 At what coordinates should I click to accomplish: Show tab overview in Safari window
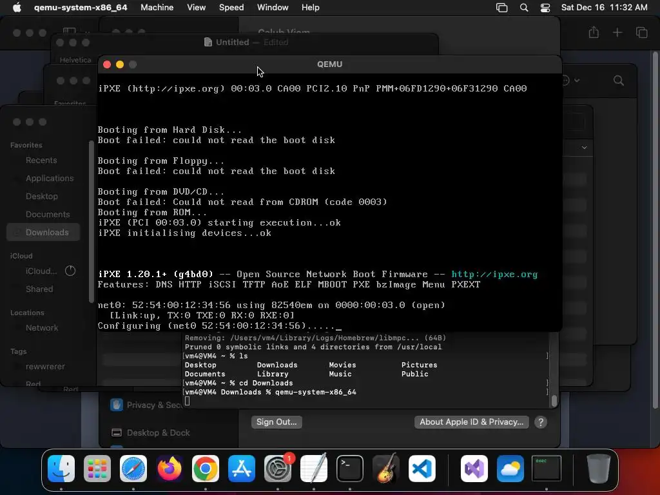(x=641, y=32)
